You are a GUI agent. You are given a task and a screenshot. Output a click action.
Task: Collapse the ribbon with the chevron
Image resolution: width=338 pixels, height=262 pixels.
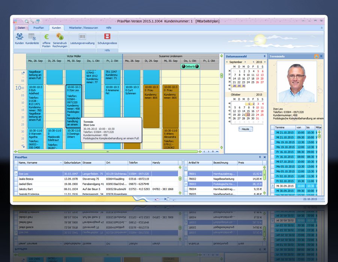321,28
